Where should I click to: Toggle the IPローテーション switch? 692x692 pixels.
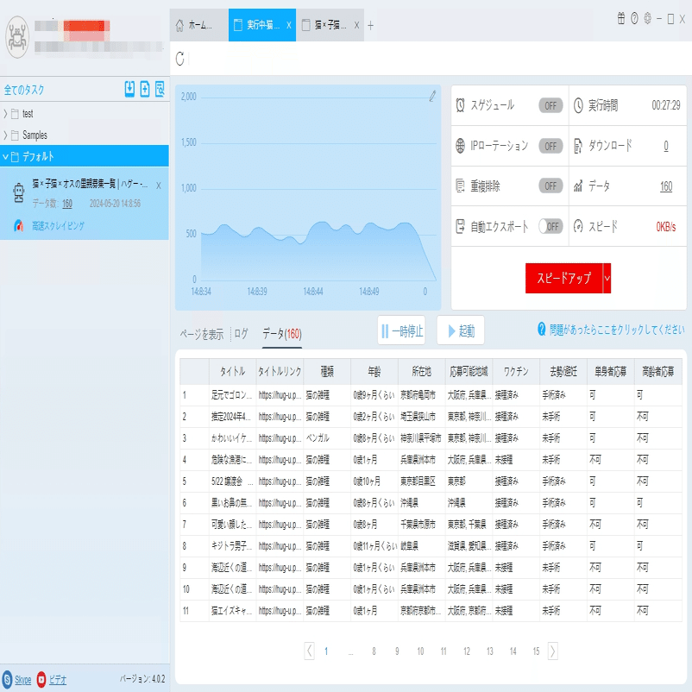pyautogui.click(x=550, y=146)
